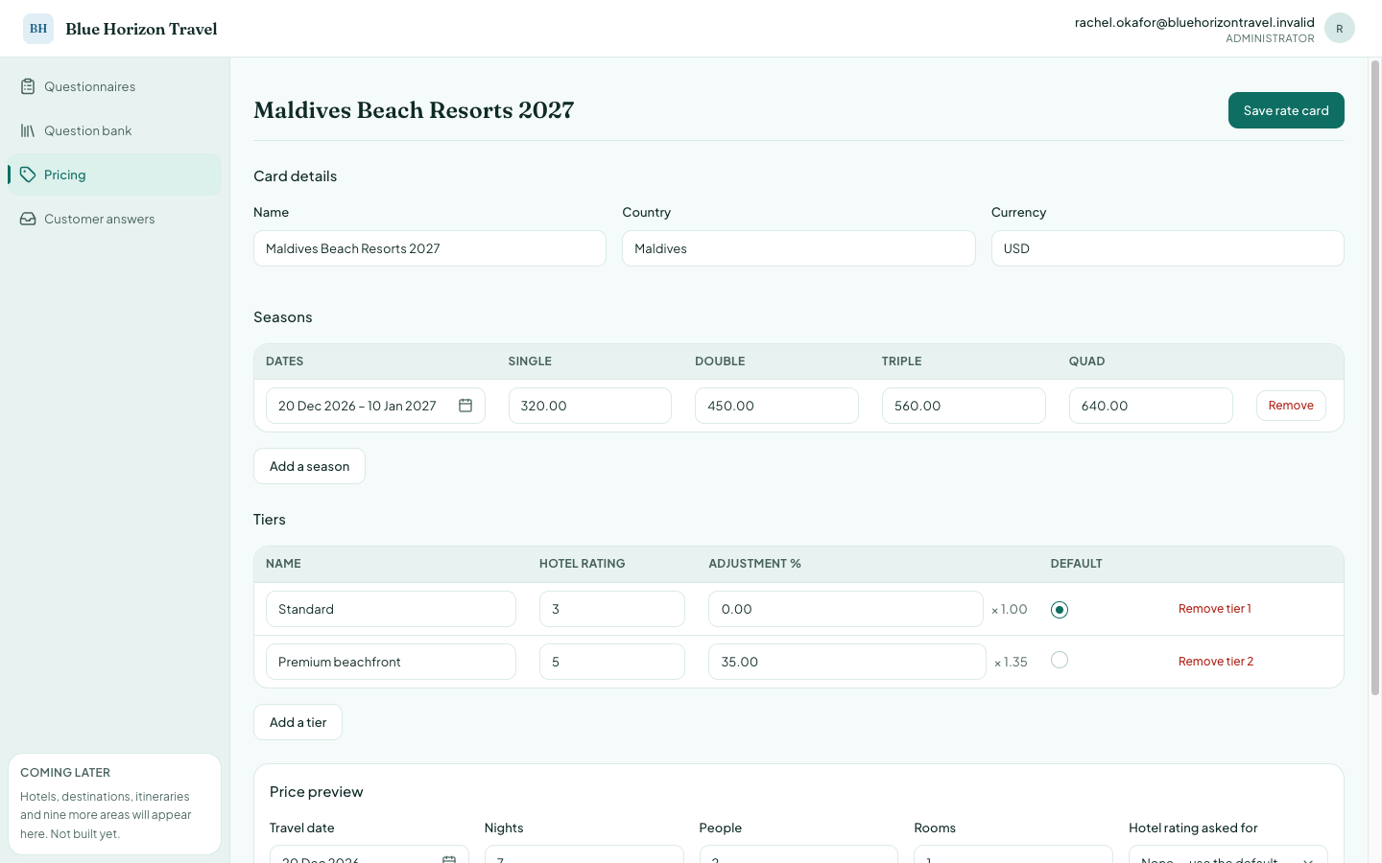Expand Hotel rating asked for dropdown

coord(1228,854)
